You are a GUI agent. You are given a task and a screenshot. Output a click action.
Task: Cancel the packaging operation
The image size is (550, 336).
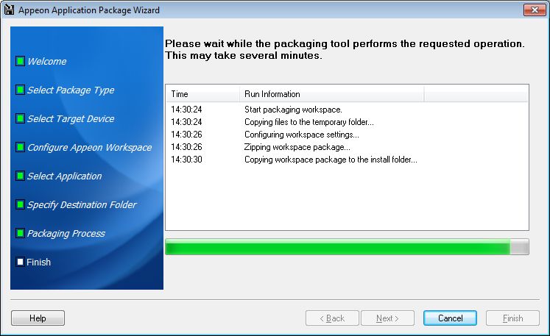pyautogui.click(x=450, y=318)
